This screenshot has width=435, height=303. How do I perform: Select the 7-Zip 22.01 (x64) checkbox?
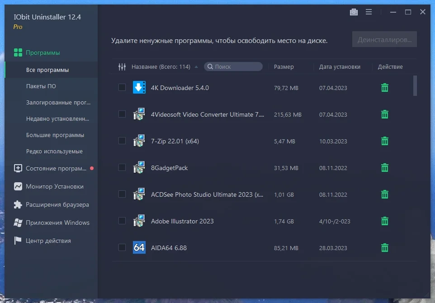coord(122,141)
